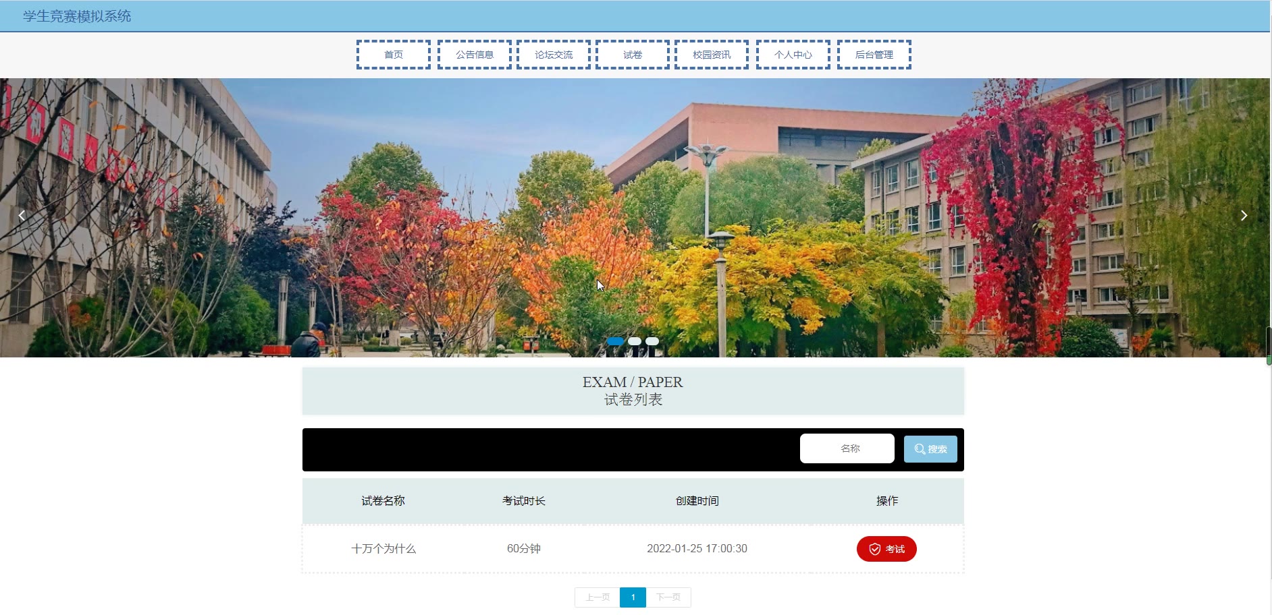Focus the 名称 search input field

coord(847,448)
